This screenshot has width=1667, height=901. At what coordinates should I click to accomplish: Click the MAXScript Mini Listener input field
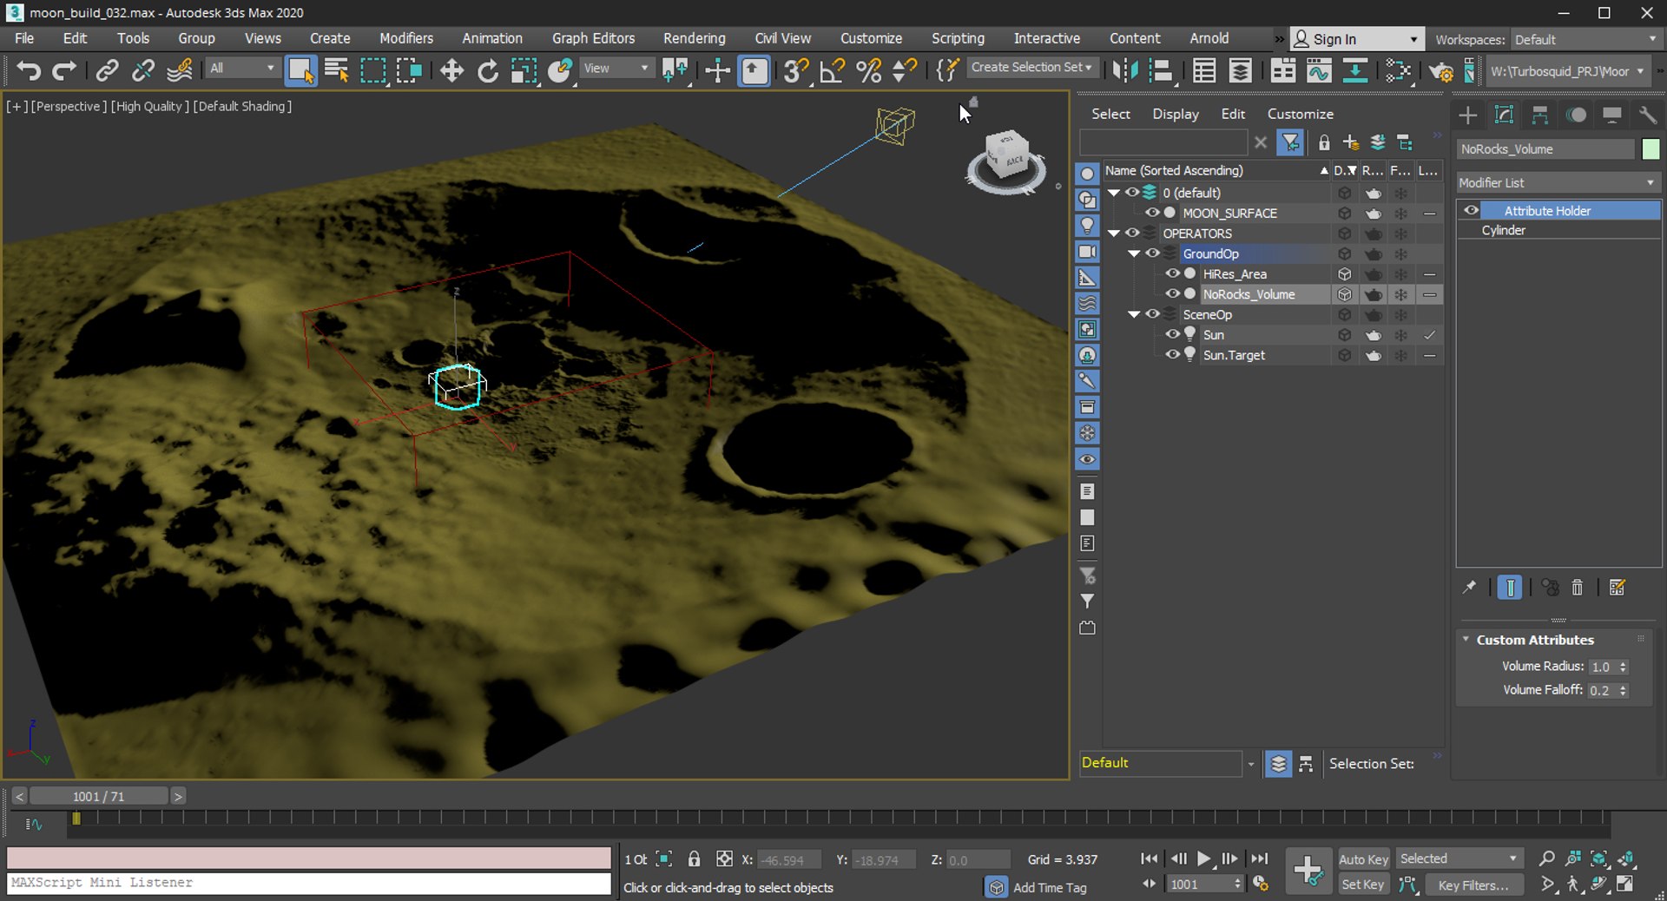[x=308, y=883]
